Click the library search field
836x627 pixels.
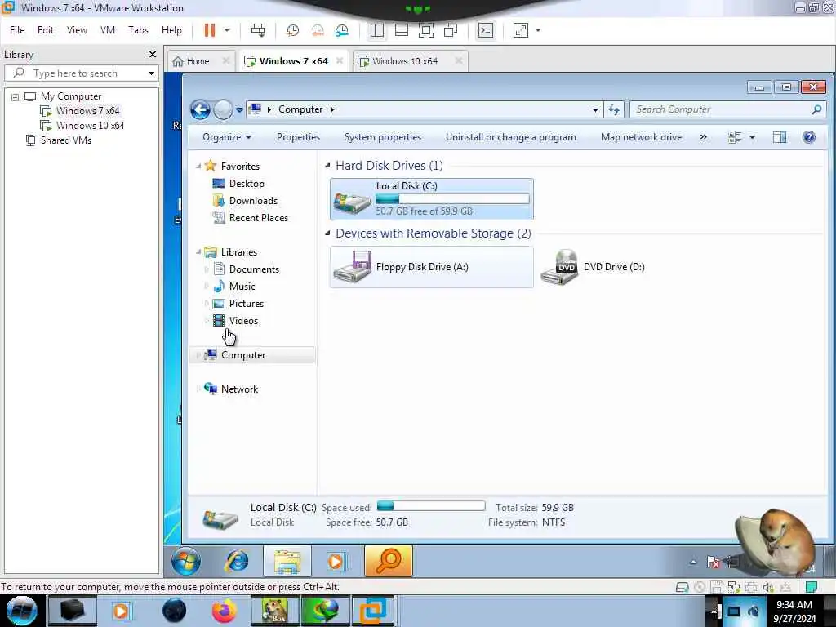pyautogui.click(x=80, y=73)
